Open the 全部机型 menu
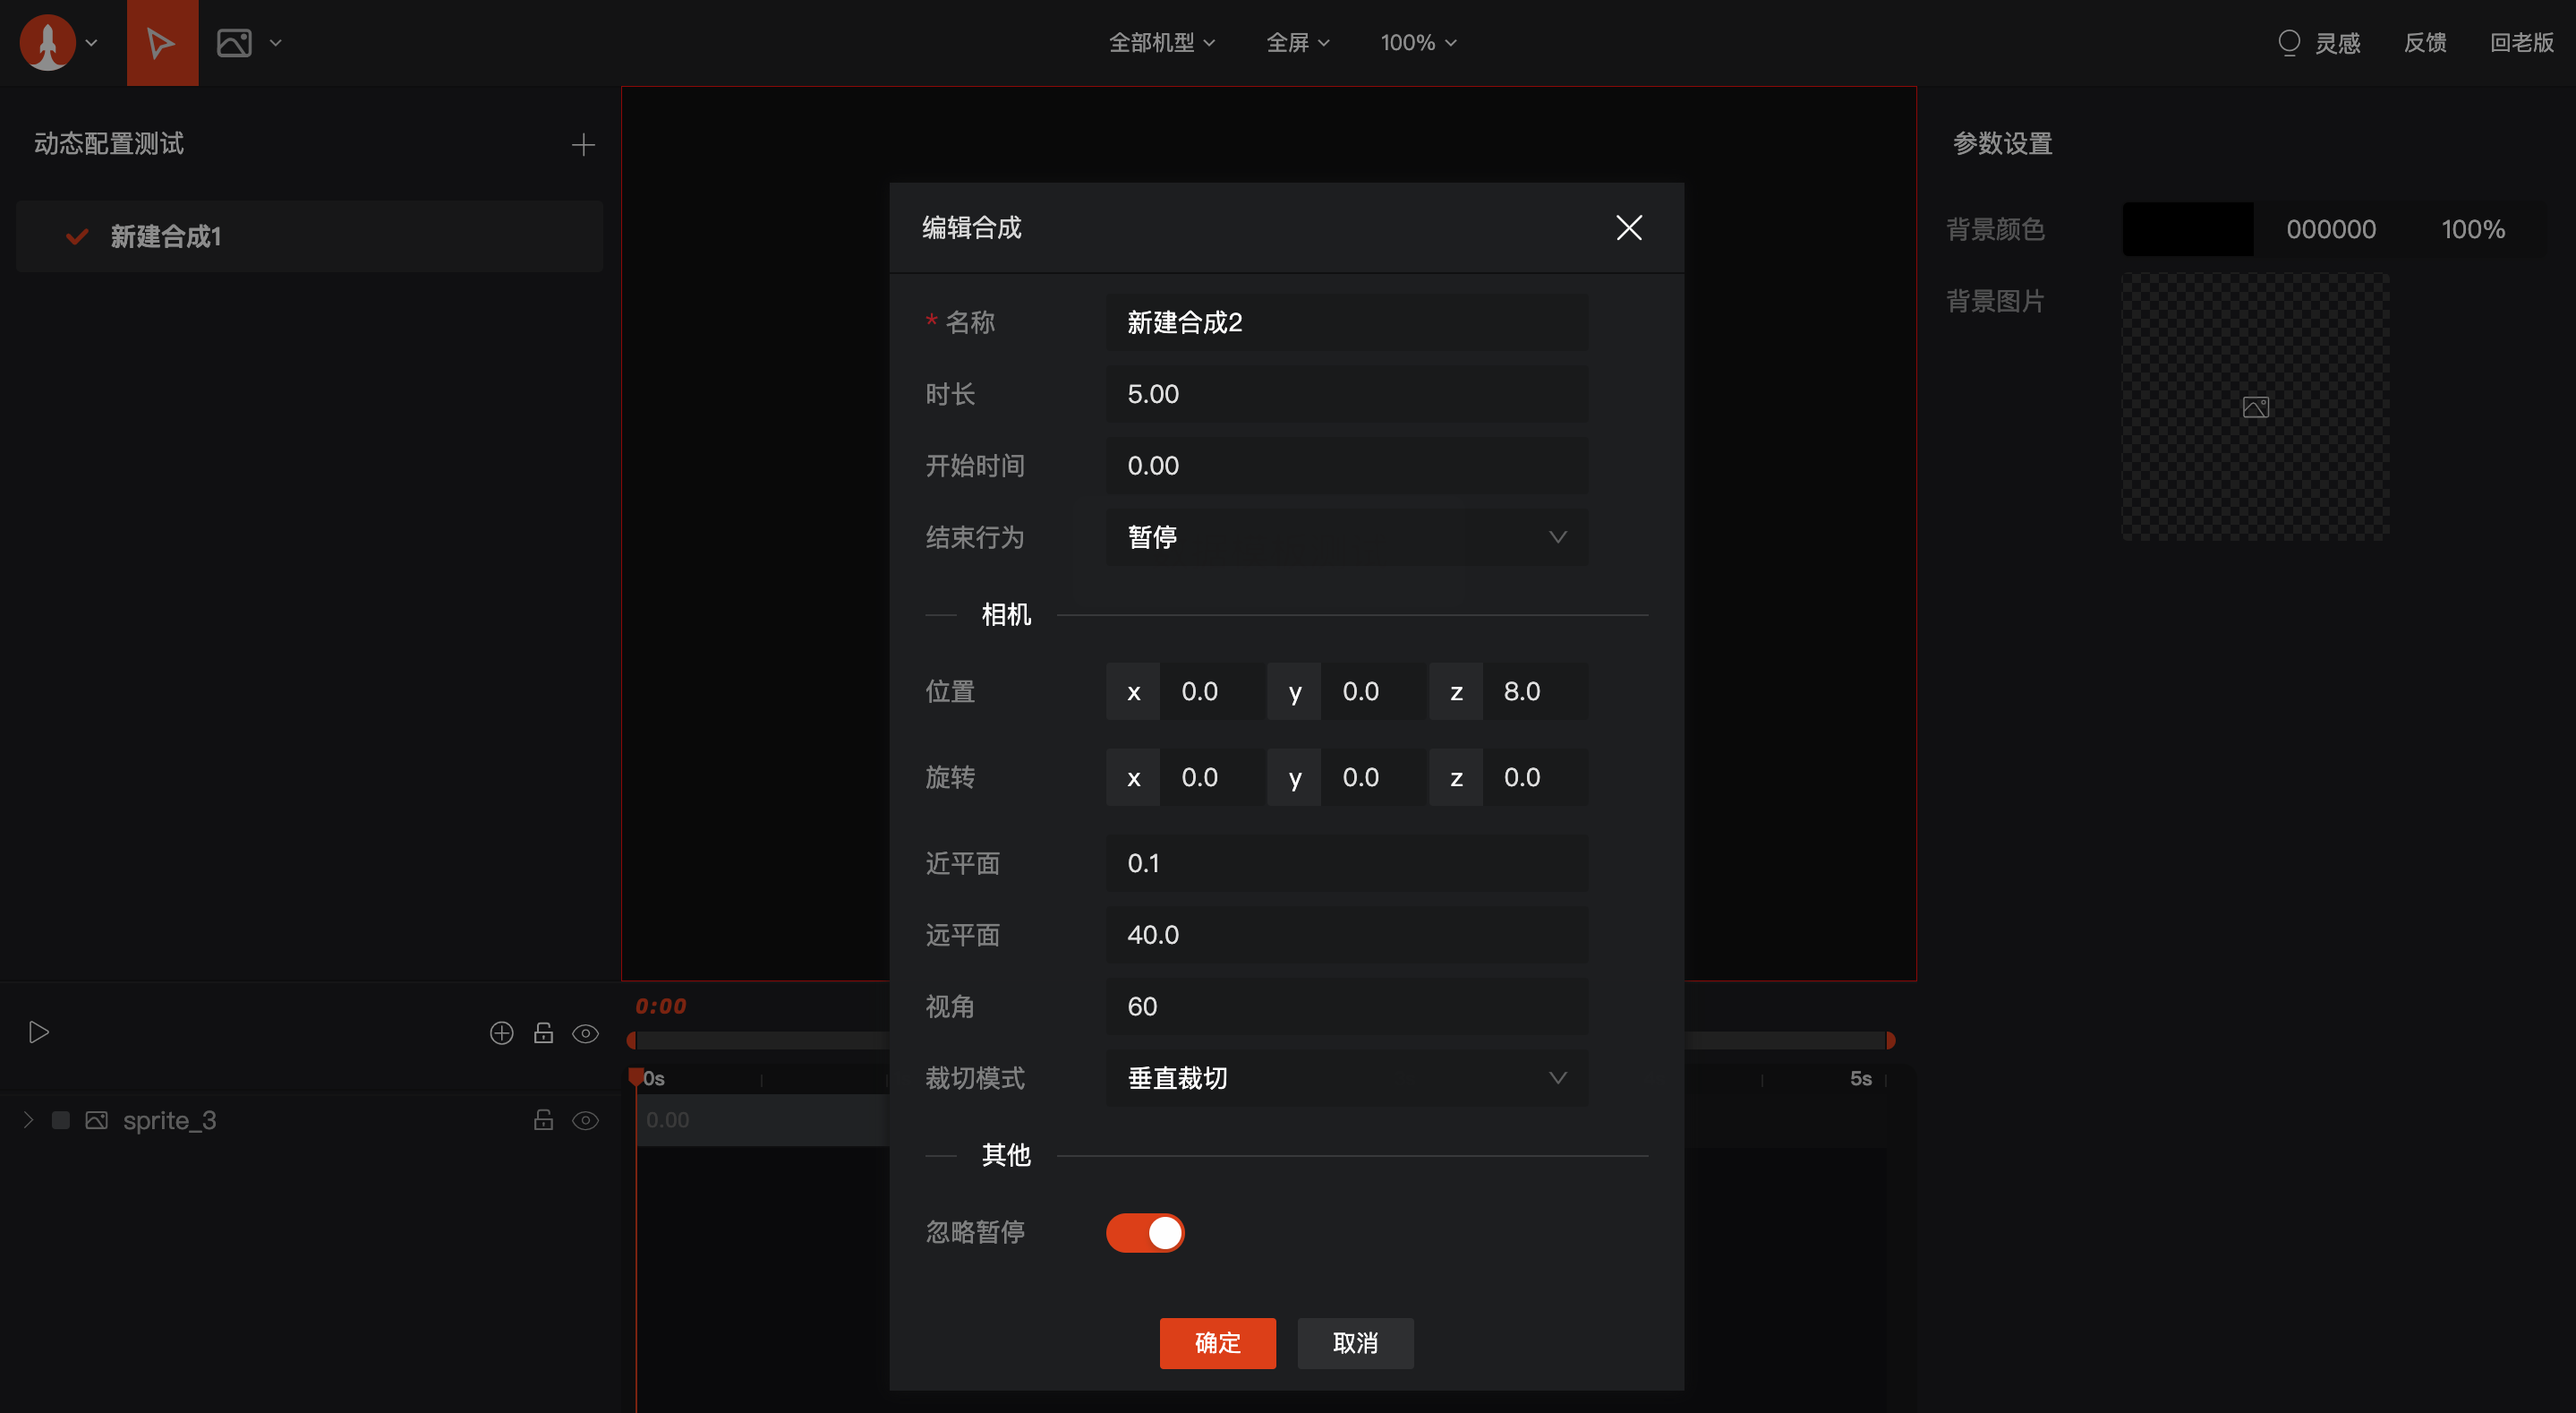 click(x=1161, y=43)
